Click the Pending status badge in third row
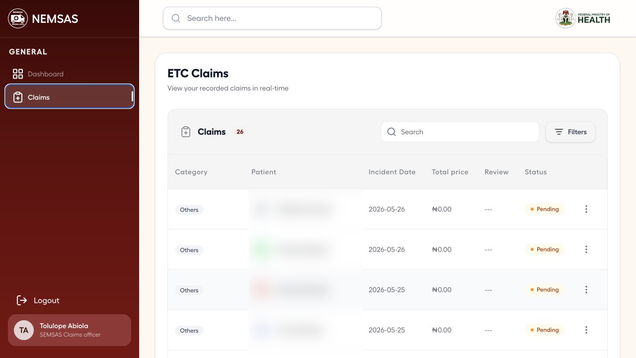 545,290
